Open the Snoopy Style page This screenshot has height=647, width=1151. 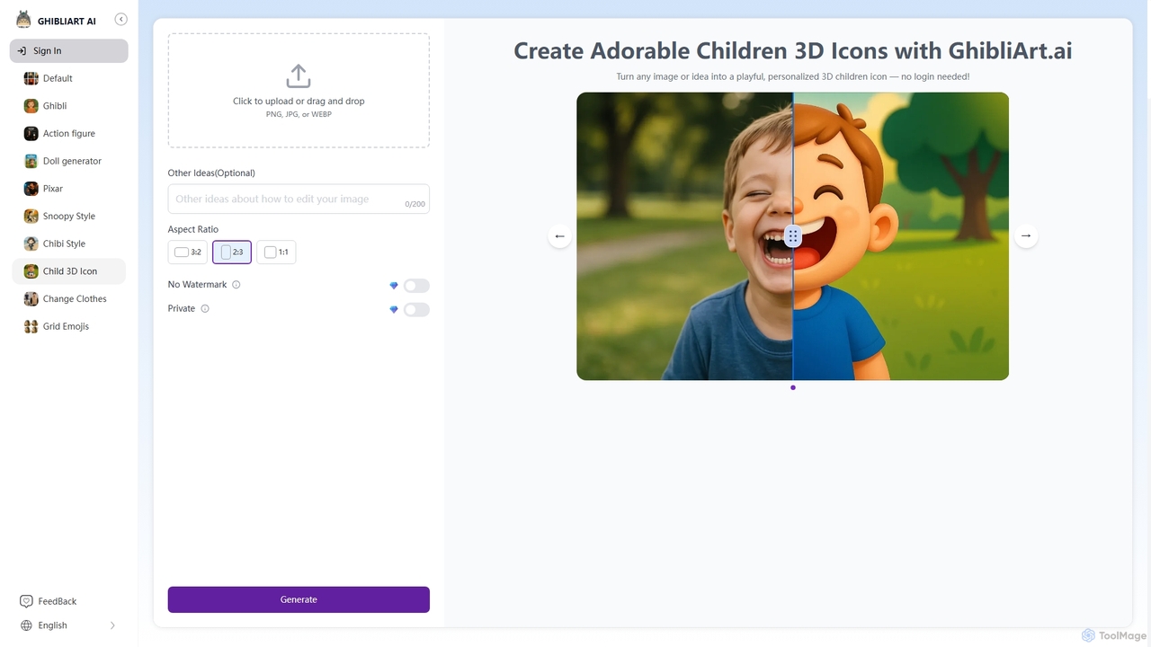[x=69, y=216]
